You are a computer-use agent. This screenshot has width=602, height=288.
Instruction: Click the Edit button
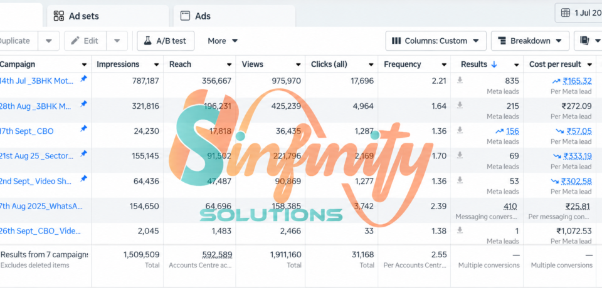point(85,41)
